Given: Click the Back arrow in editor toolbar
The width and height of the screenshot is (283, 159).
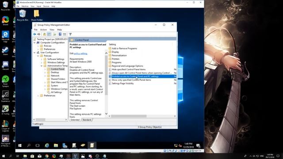Looking at the screenshot, I should point(34,34).
